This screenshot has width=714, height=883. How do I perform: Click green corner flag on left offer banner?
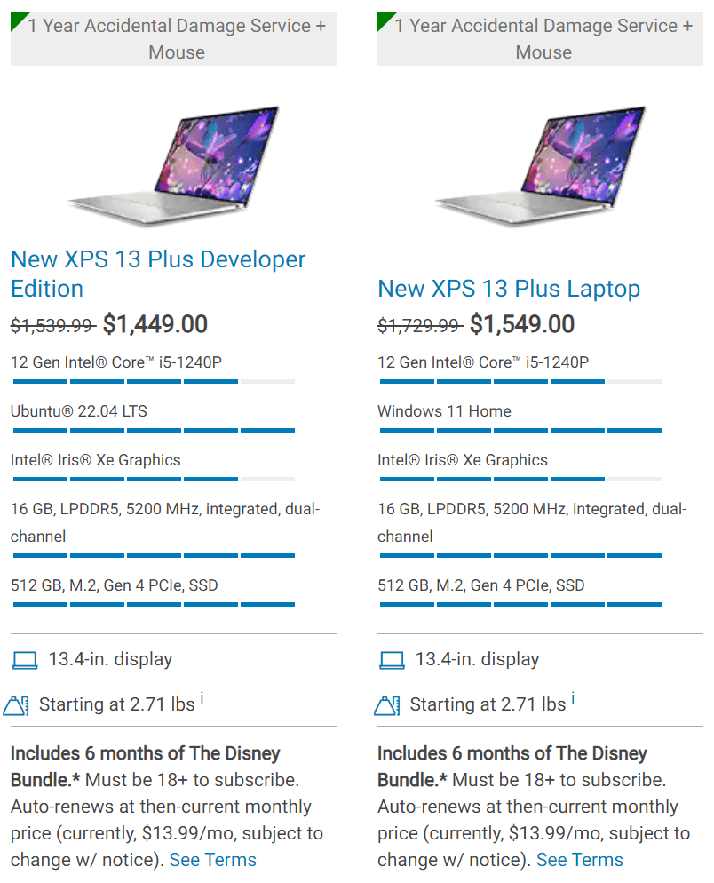tap(18, 20)
